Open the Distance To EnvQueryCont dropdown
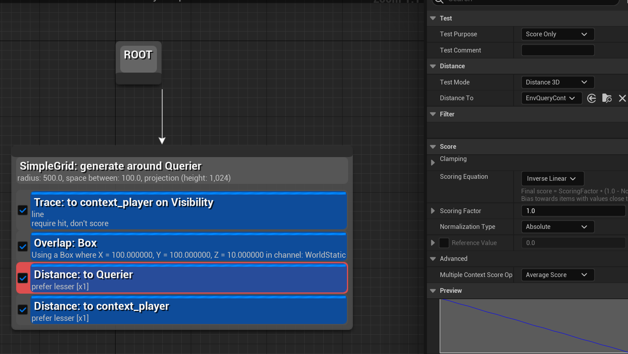This screenshot has width=628, height=354. pos(552,98)
